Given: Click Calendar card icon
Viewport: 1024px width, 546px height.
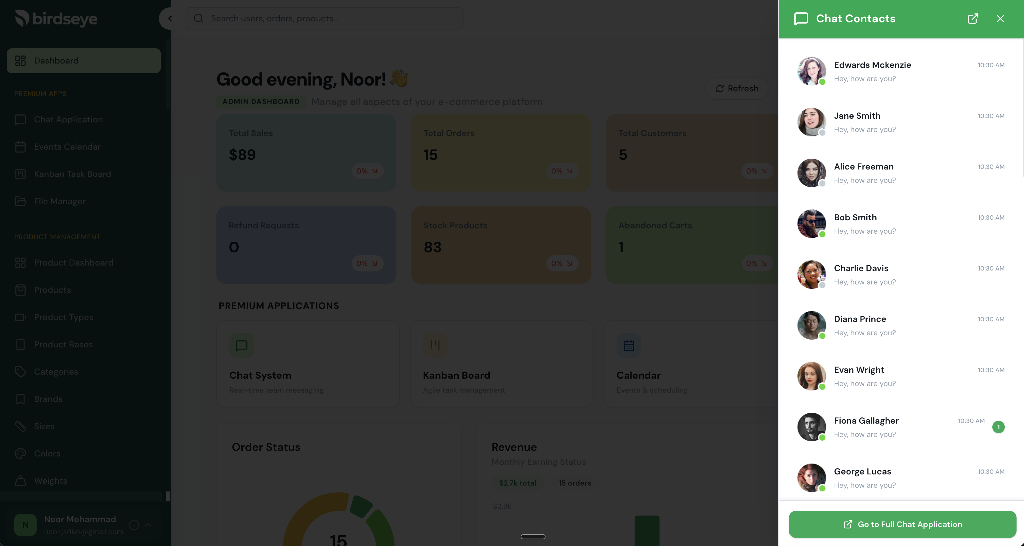Looking at the screenshot, I should click(629, 346).
